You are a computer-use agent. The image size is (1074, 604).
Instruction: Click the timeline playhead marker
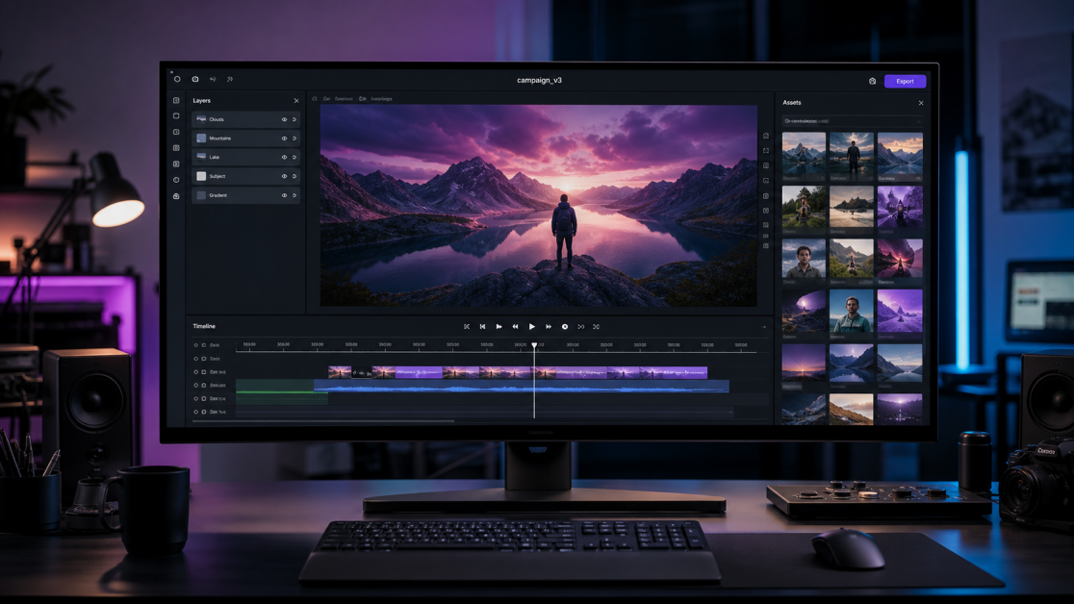pos(534,346)
